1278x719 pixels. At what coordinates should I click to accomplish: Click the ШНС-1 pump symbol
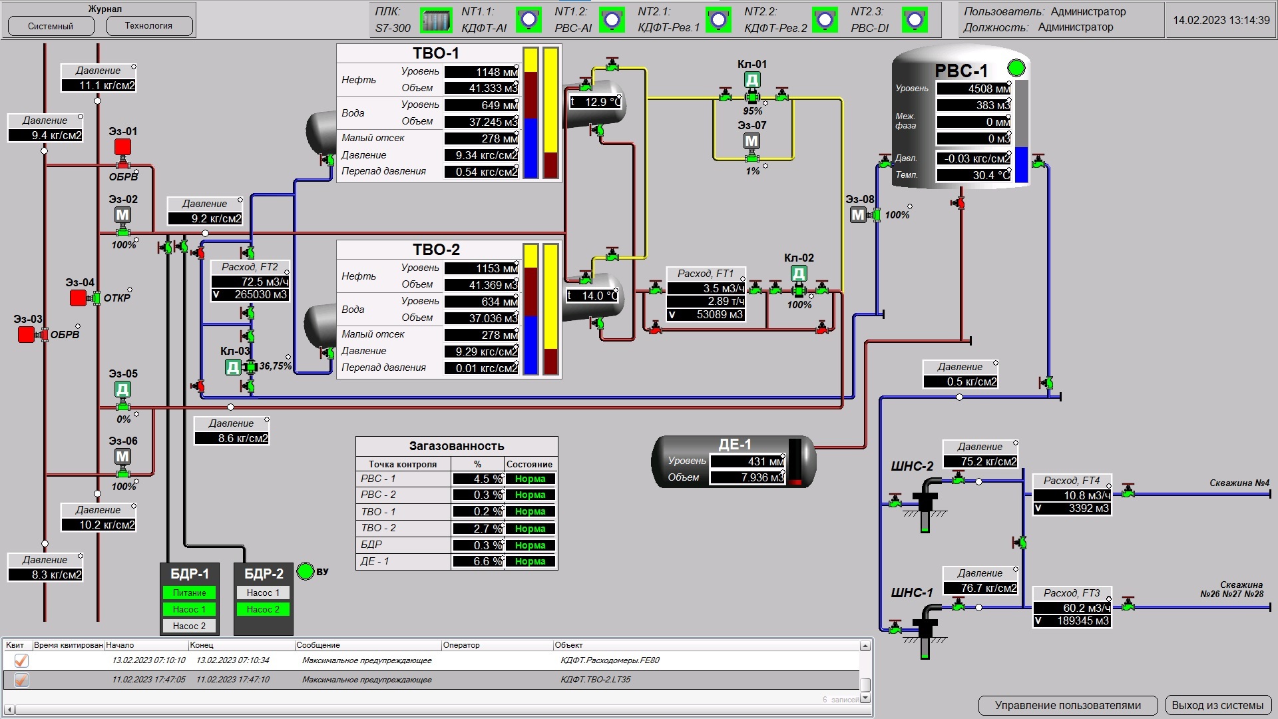(925, 632)
